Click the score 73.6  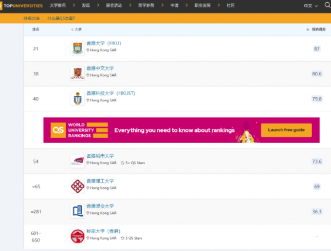[317, 161]
